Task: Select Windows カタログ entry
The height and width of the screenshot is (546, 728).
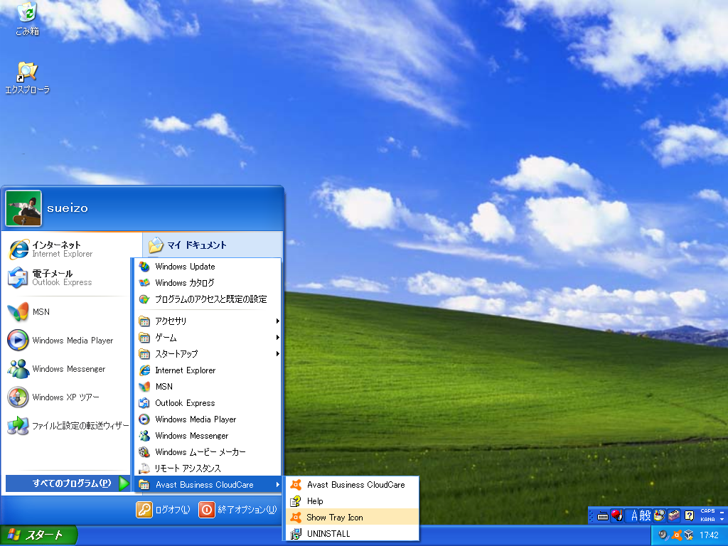Action: pyautogui.click(x=208, y=283)
